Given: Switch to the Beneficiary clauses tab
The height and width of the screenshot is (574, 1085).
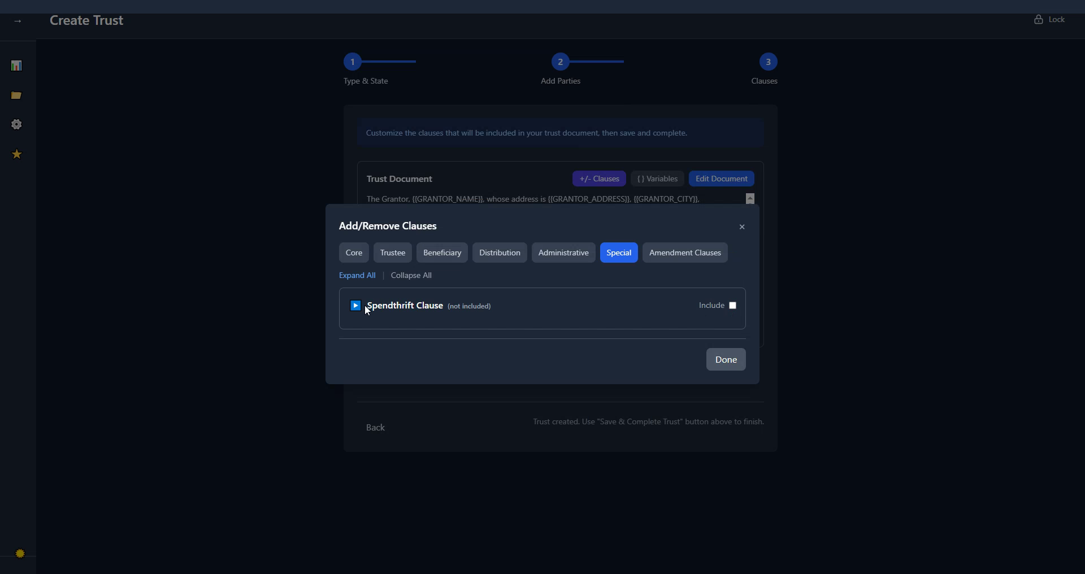Looking at the screenshot, I should click(x=442, y=253).
